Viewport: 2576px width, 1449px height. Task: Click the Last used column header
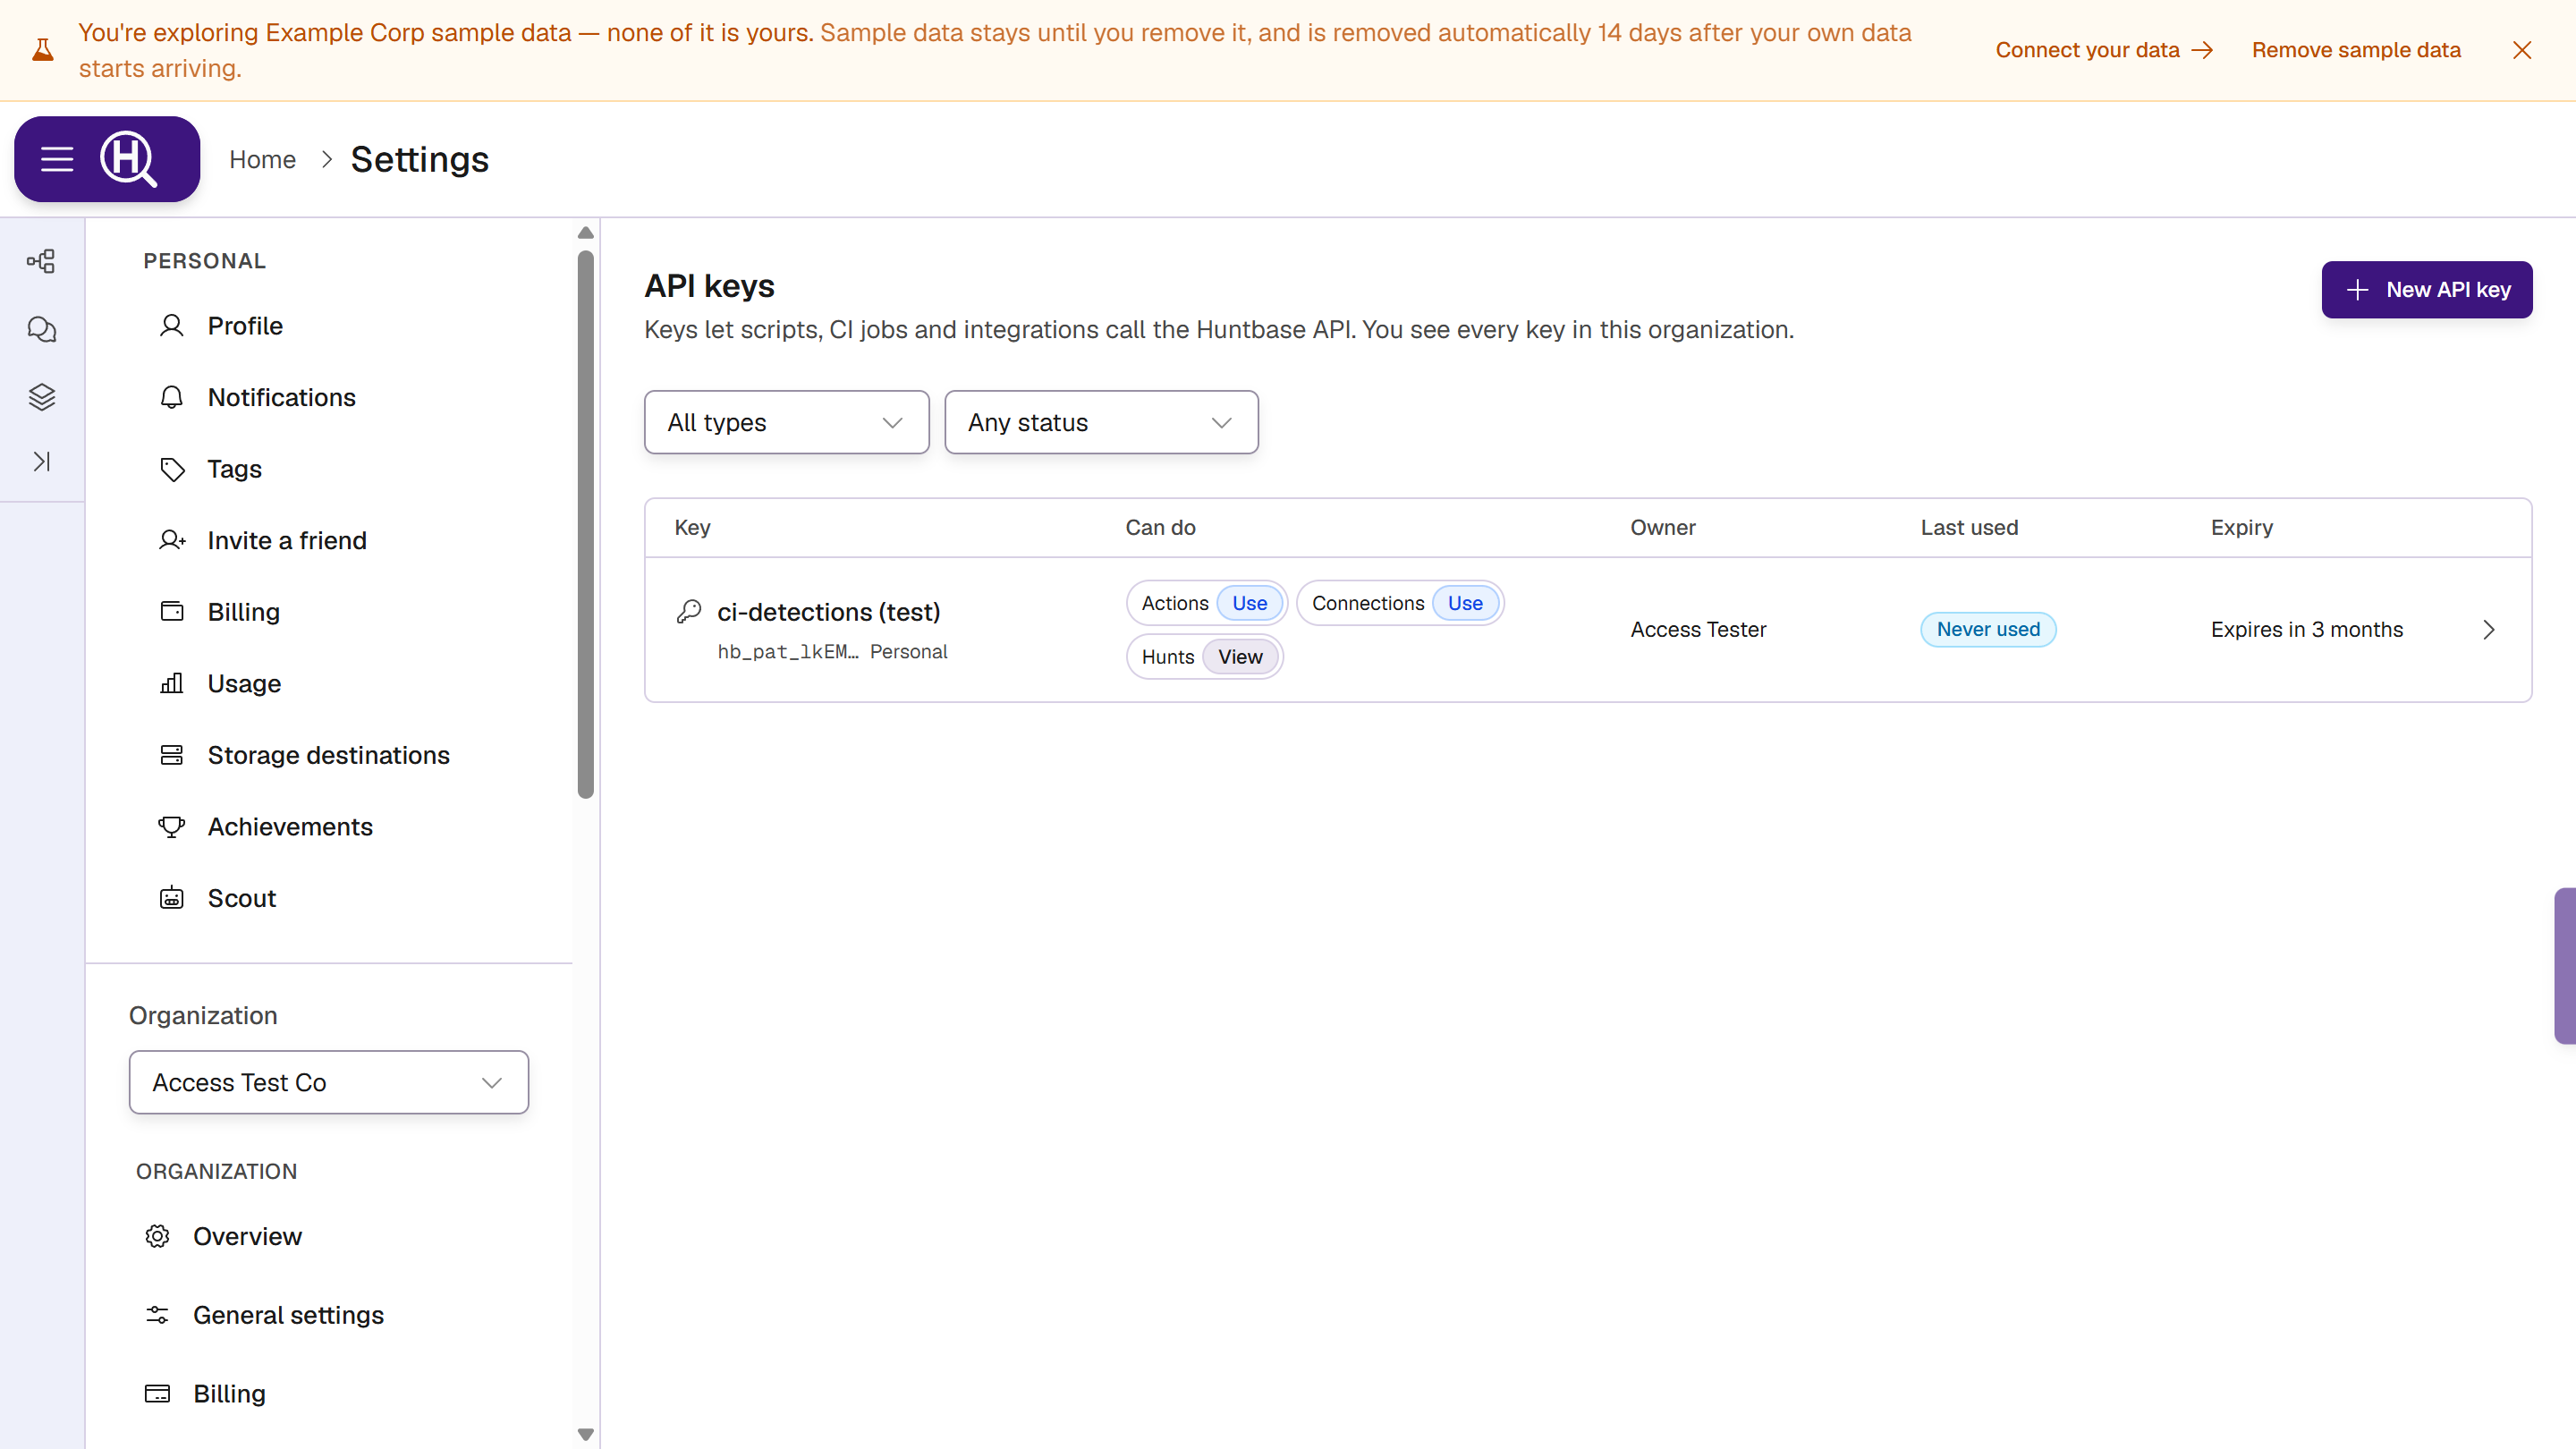(1969, 528)
